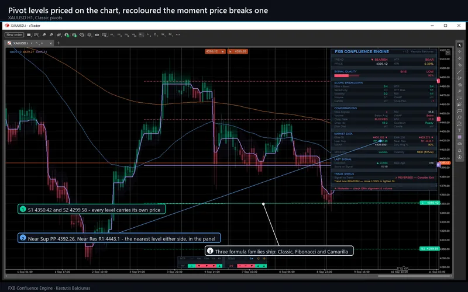Click FXB CONFLUENCE ENGINE panel title

pos(362,51)
